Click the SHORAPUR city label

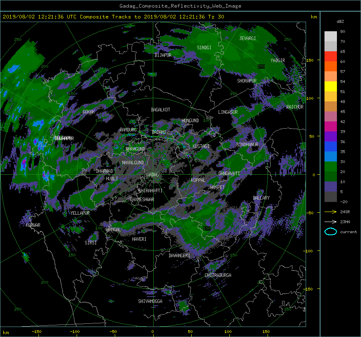[247, 81]
